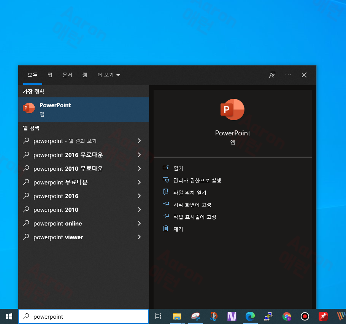This screenshot has width=346, height=324.
Task: Click the large PowerPoint logo in preview pane
Action: [232, 110]
